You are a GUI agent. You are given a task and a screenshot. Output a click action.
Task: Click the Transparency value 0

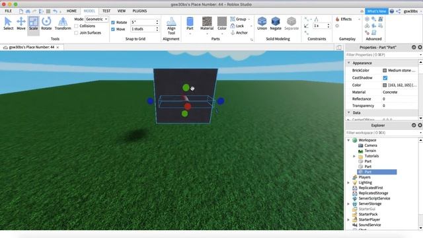(384, 106)
